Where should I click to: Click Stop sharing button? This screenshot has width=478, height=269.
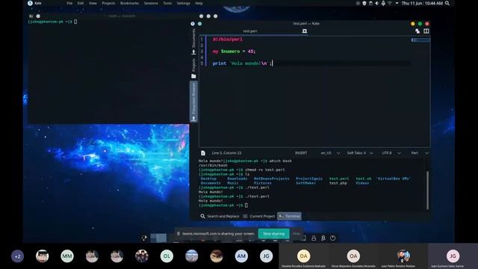click(x=274, y=234)
